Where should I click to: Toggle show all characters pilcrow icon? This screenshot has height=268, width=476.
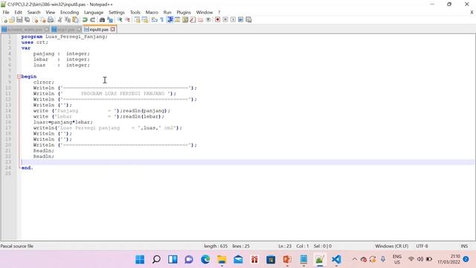(162, 20)
